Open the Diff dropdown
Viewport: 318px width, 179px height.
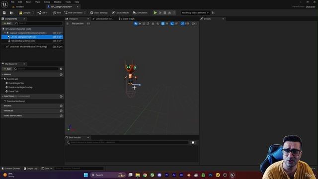(42, 13)
